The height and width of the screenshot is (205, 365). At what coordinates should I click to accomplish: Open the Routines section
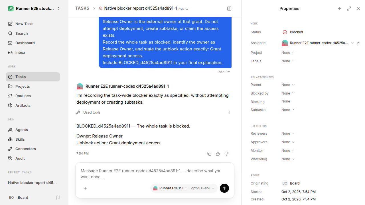tap(33, 96)
